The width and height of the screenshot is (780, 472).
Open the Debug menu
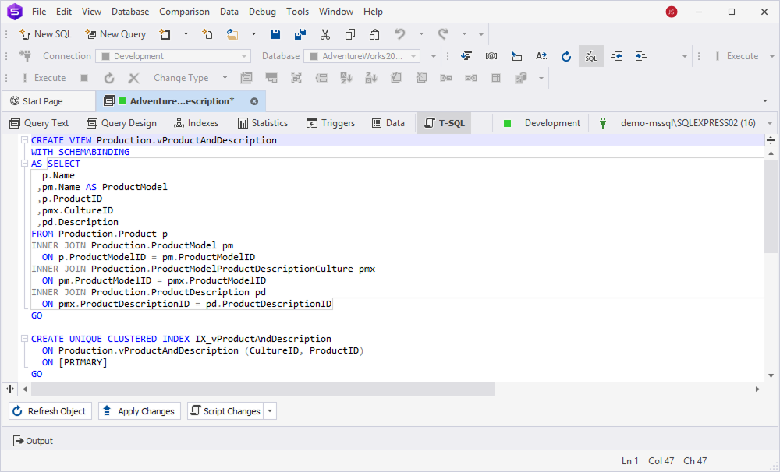click(262, 12)
